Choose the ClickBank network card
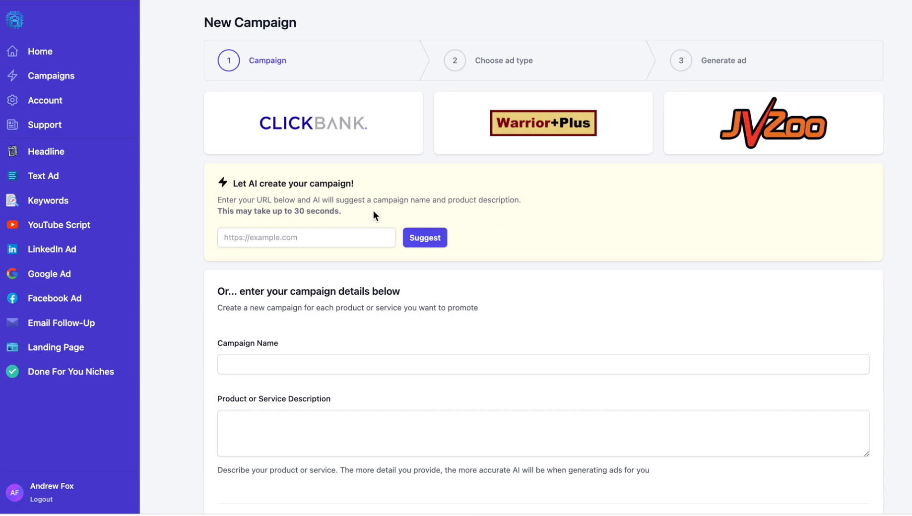The image size is (912, 516). pos(313,123)
